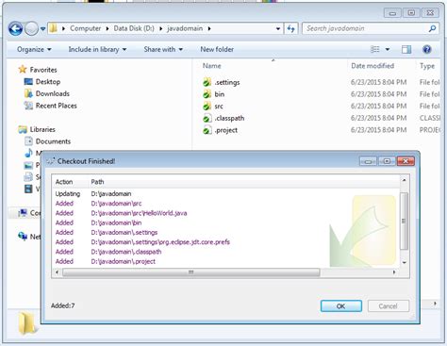Open the Help icon

click(x=426, y=49)
